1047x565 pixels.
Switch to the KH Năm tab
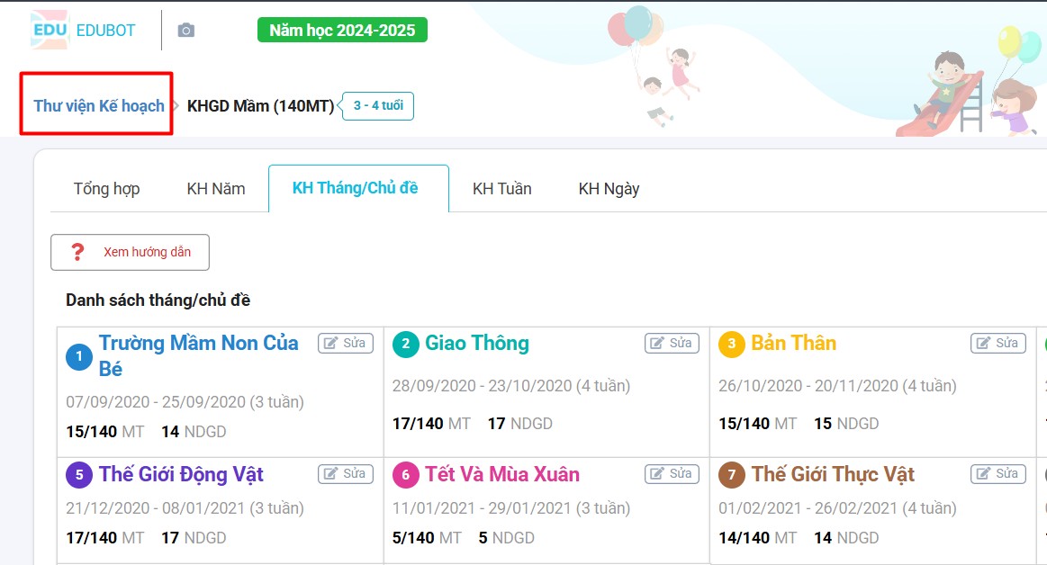(x=216, y=189)
